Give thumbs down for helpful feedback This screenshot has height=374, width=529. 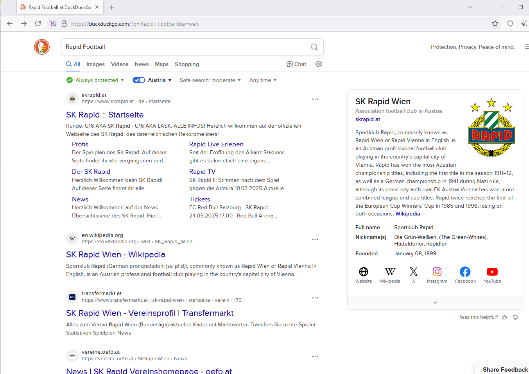[515, 317]
